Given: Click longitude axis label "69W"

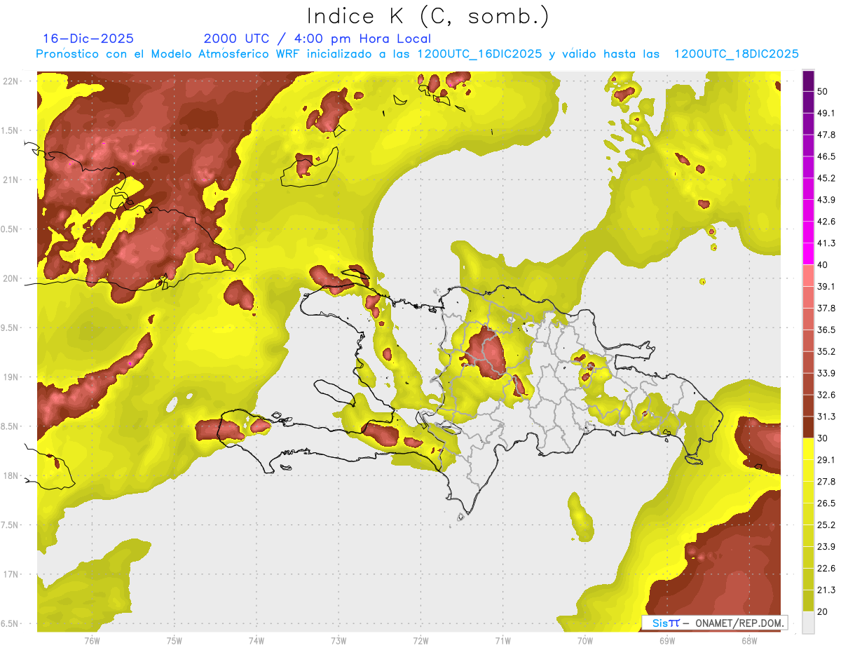Looking at the screenshot, I should (667, 640).
